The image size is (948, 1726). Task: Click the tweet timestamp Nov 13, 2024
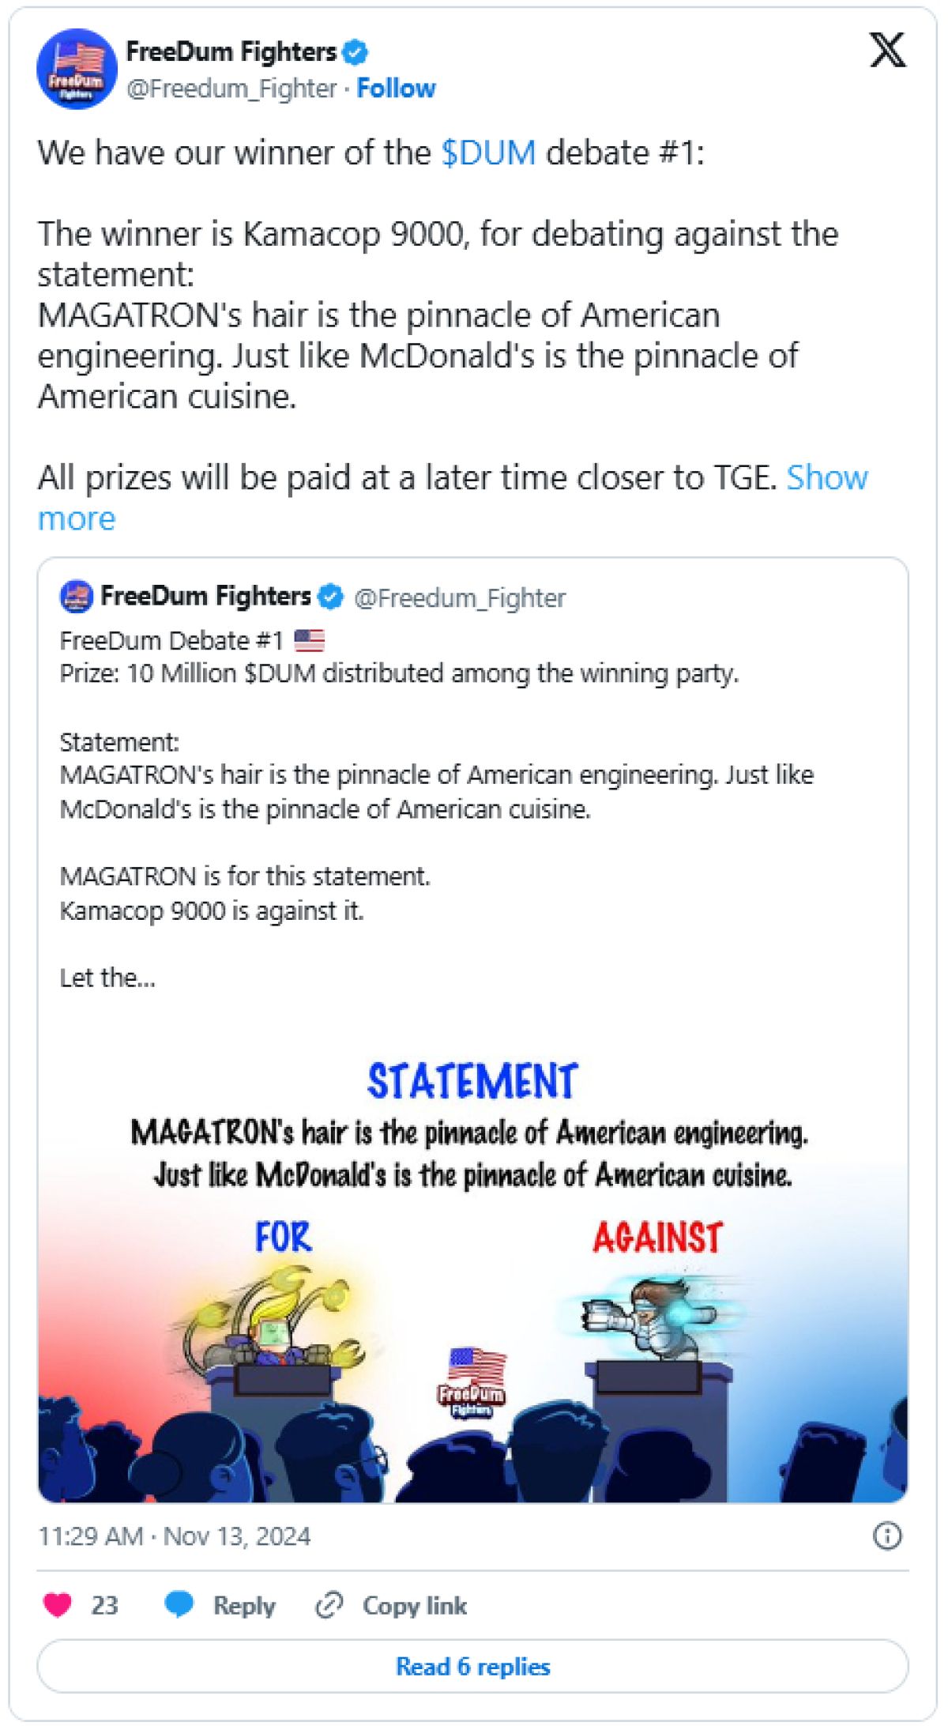pyautogui.click(x=175, y=1536)
